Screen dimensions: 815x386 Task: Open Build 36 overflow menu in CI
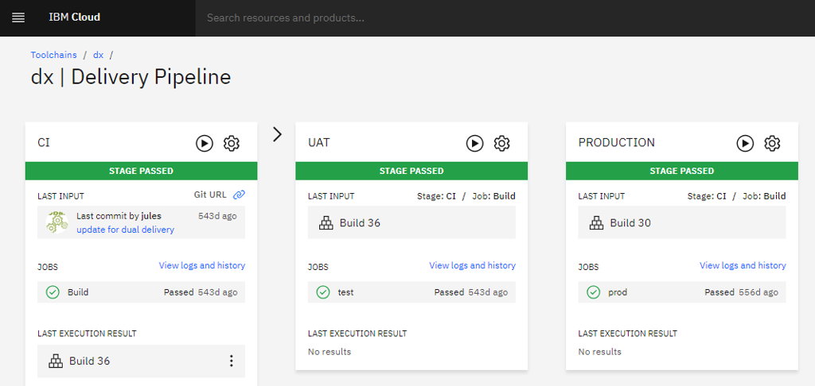(x=232, y=361)
